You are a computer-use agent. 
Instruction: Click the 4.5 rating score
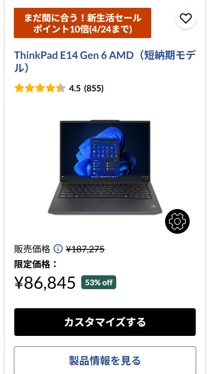75,88
